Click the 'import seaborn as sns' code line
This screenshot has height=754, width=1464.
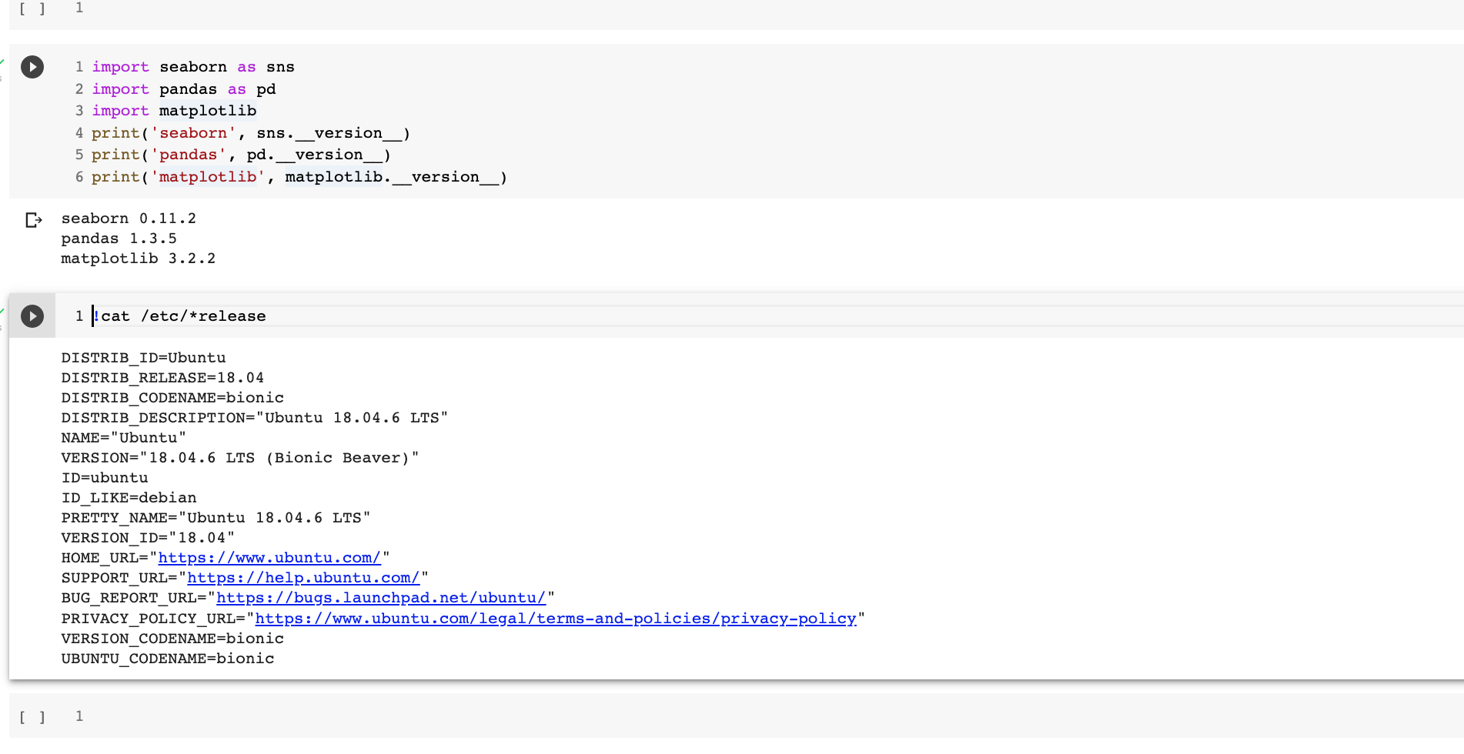tap(192, 67)
